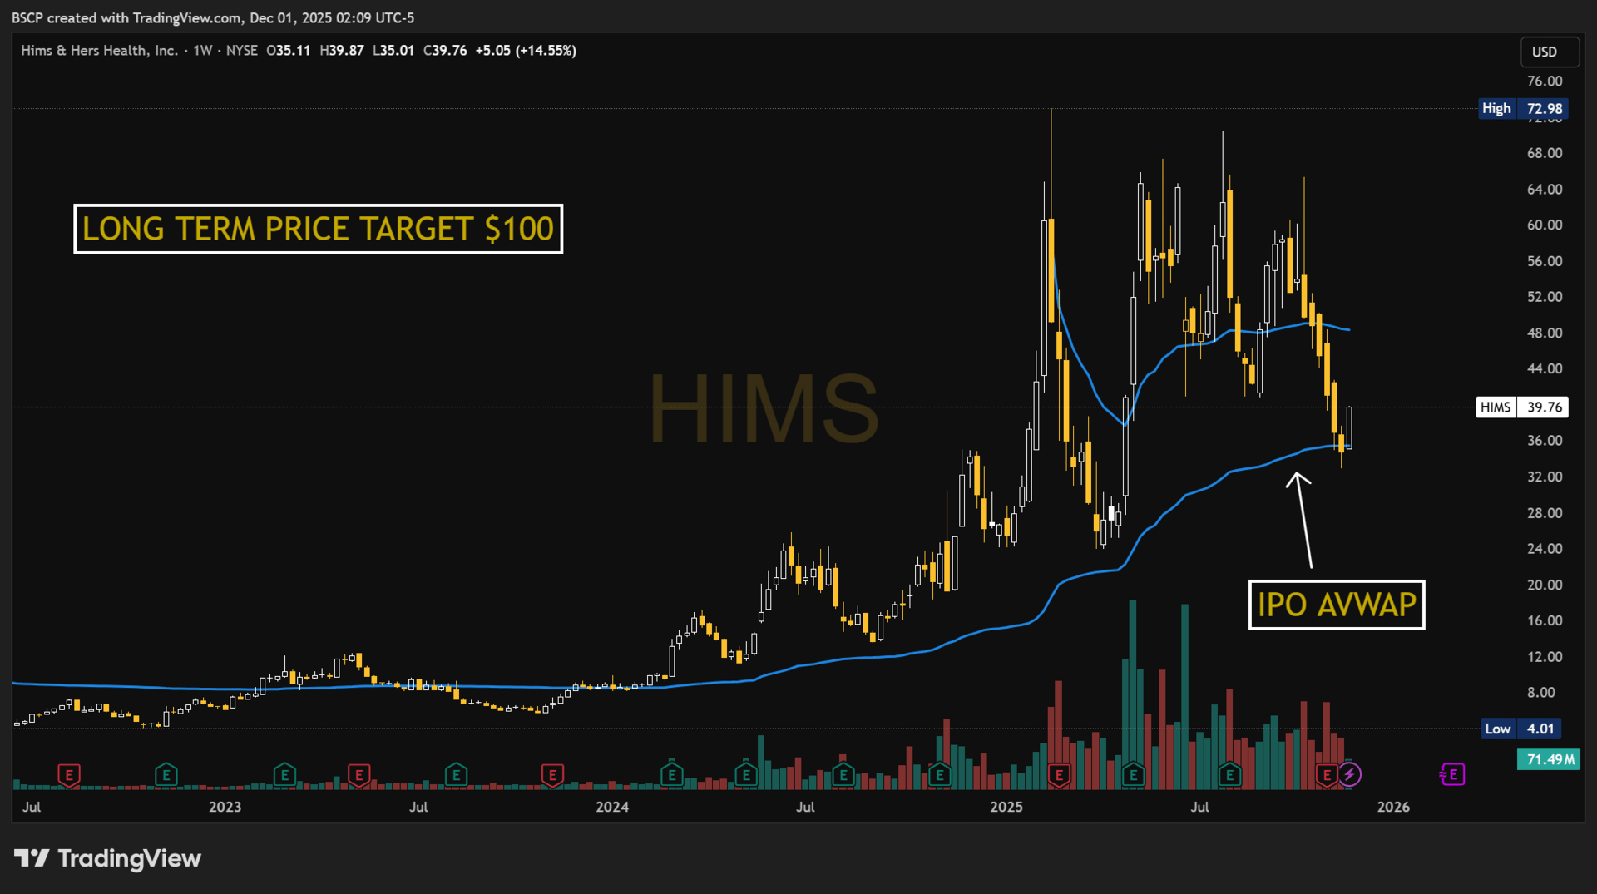Click 68.00 on the price axis
This screenshot has height=894, width=1597.
(x=1545, y=153)
